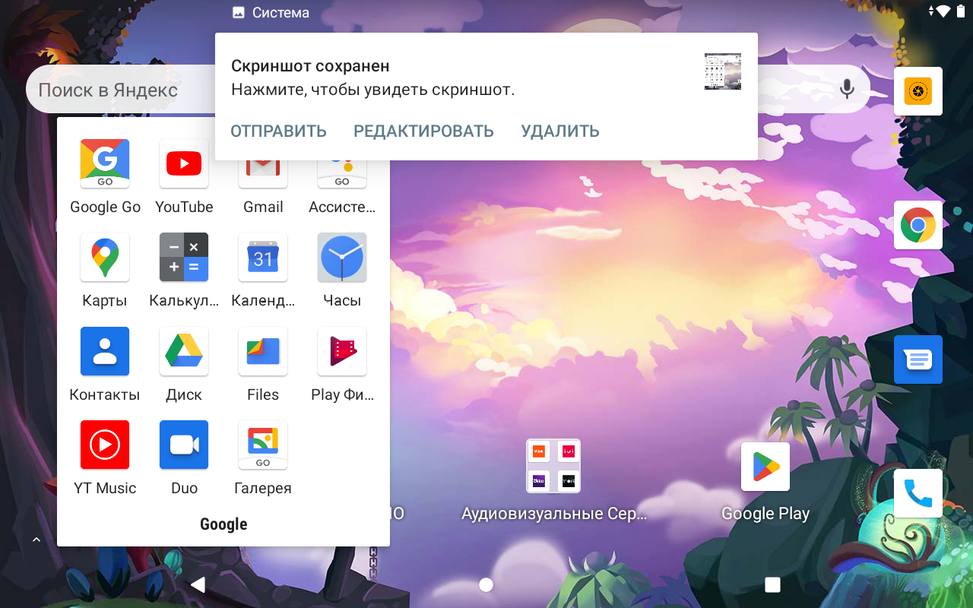Viewport: 973px width, 608px height.
Task: Launch the Phone dialer from the side dock
Action: pyautogui.click(x=918, y=493)
